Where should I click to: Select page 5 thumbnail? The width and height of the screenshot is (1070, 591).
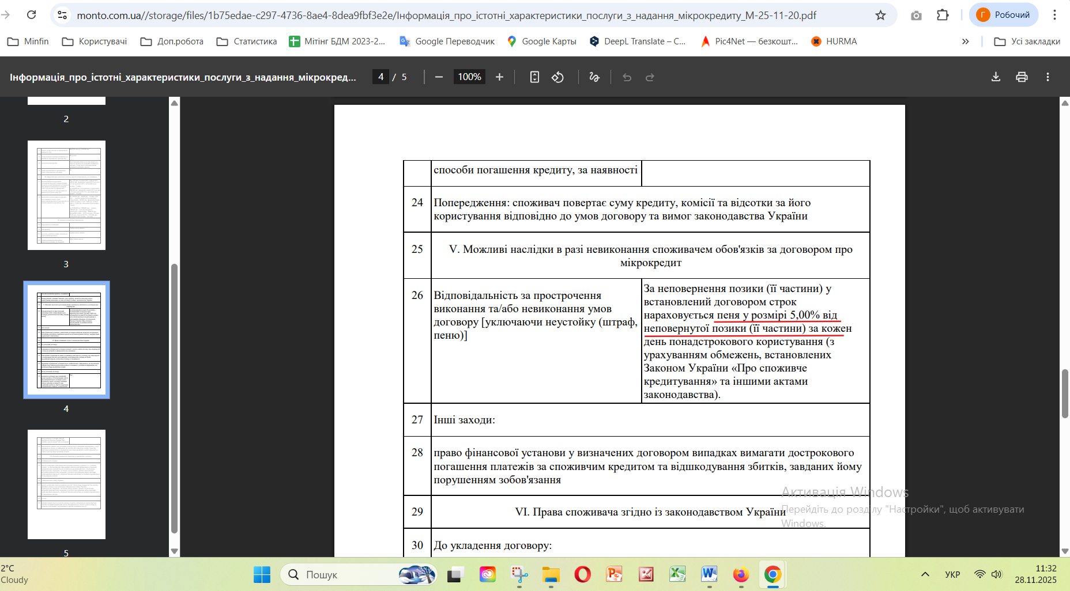[66, 484]
